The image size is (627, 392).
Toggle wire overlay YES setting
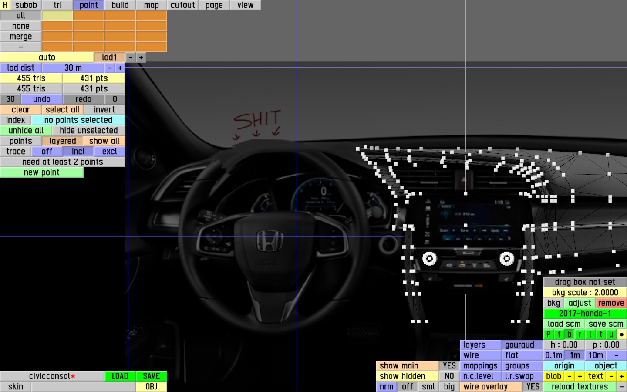533,387
